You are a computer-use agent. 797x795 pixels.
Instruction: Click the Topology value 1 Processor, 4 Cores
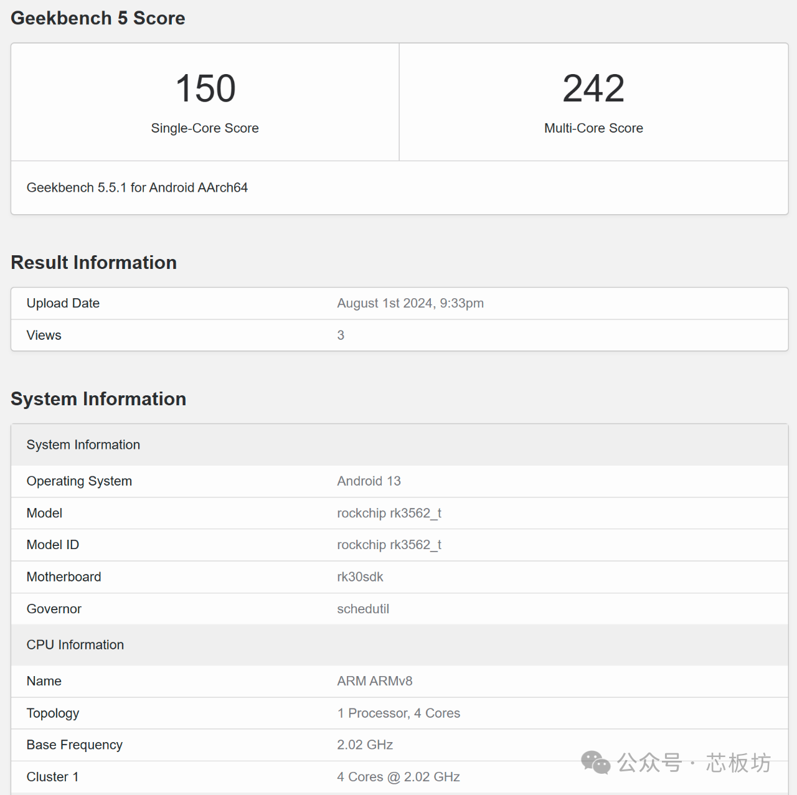[x=398, y=713]
